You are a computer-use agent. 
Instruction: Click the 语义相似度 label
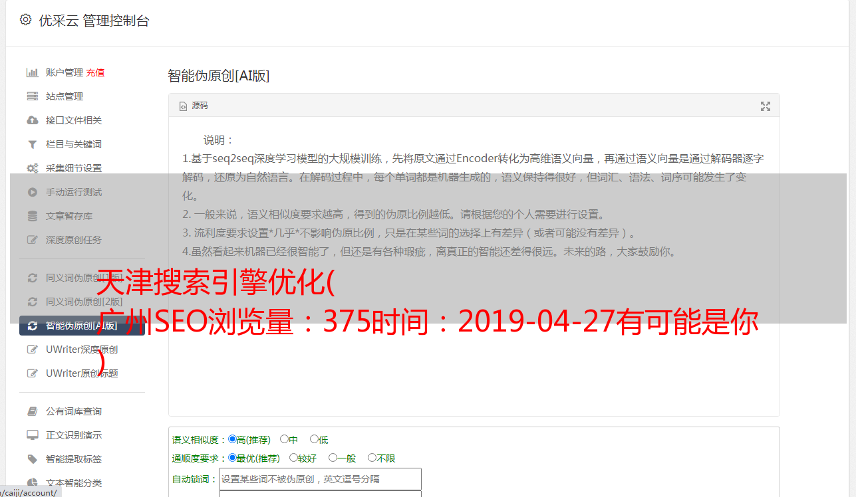199,440
